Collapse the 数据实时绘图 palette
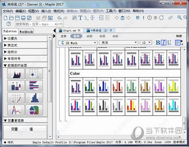Image resolution: width=189 pixels, height=147 pixels. 25,66
